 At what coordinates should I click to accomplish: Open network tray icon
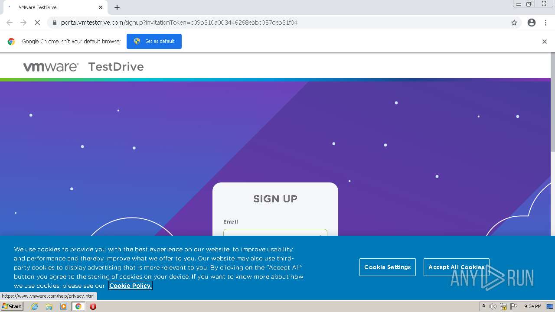[503, 306]
